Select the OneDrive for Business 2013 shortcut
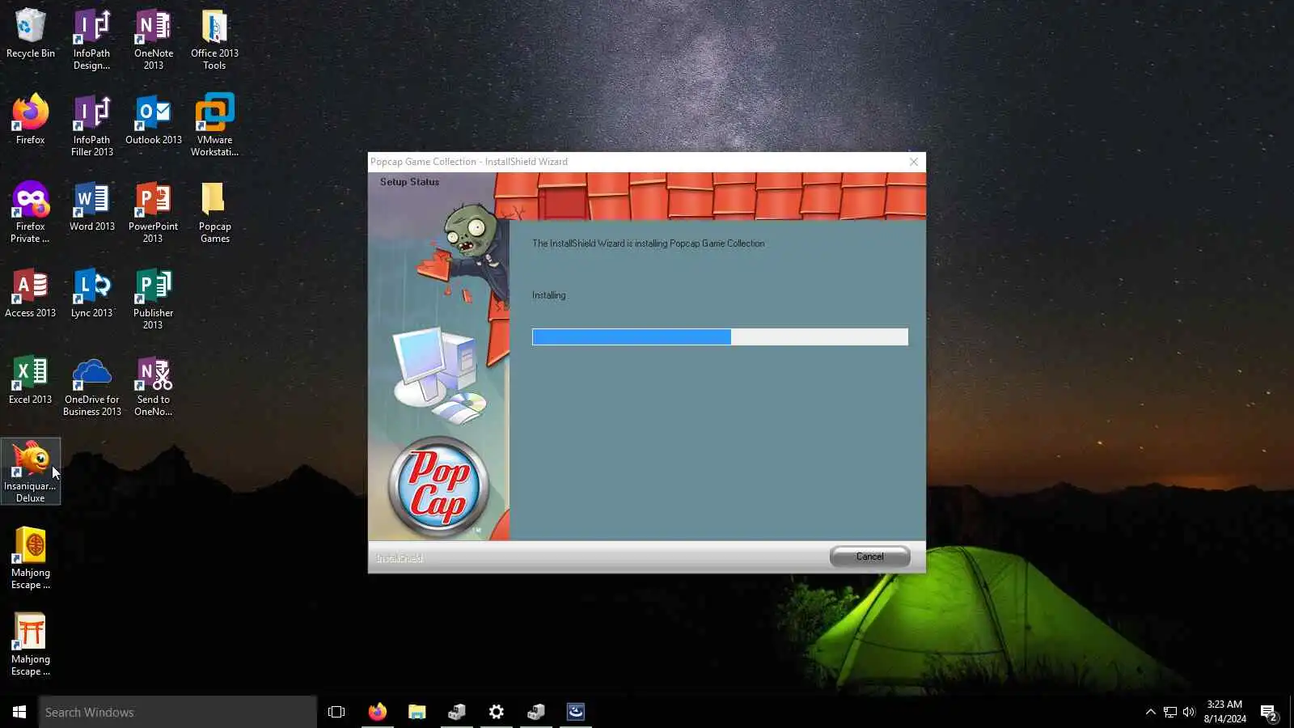 (91, 386)
